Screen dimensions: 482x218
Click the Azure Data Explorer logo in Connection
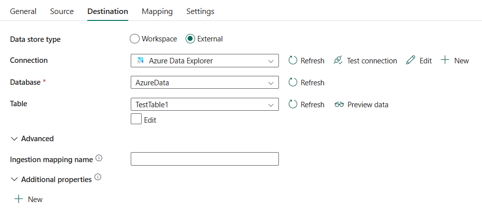140,60
